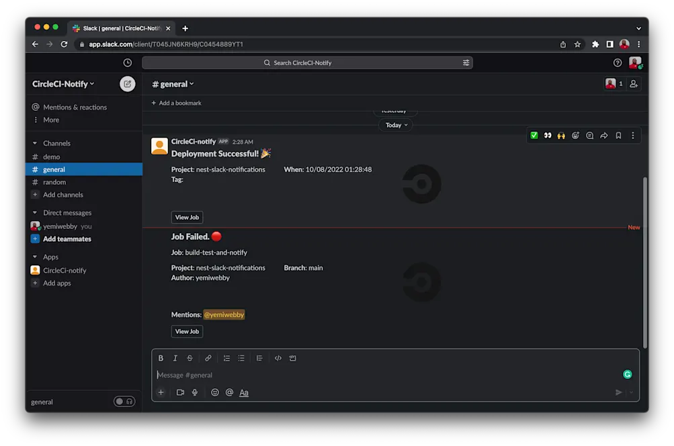674x446 pixels.
Task: Record audio with the microphone icon
Action: pos(196,392)
